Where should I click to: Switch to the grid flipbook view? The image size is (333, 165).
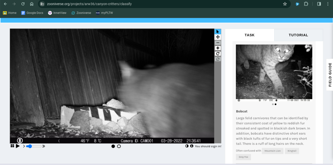click(12, 146)
